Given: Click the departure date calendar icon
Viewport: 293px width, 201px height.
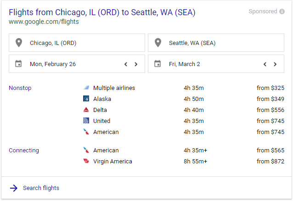Looking at the screenshot, I should (19, 64).
